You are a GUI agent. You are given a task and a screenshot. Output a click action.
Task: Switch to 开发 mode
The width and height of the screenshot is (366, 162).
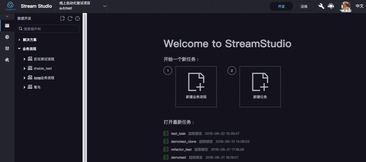pyautogui.click(x=281, y=6)
